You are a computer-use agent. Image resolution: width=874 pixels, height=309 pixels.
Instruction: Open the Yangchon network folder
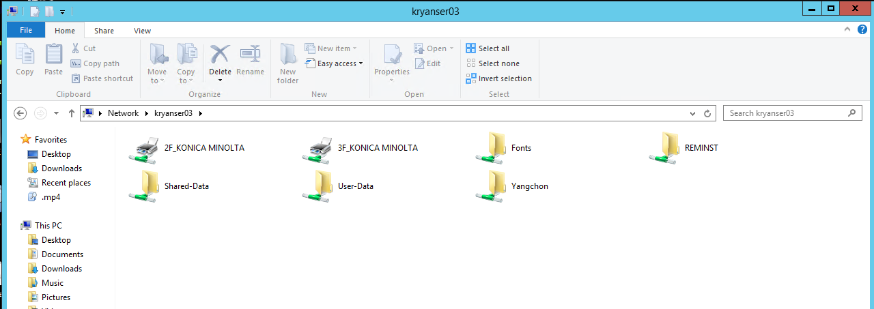(x=512, y=186)
